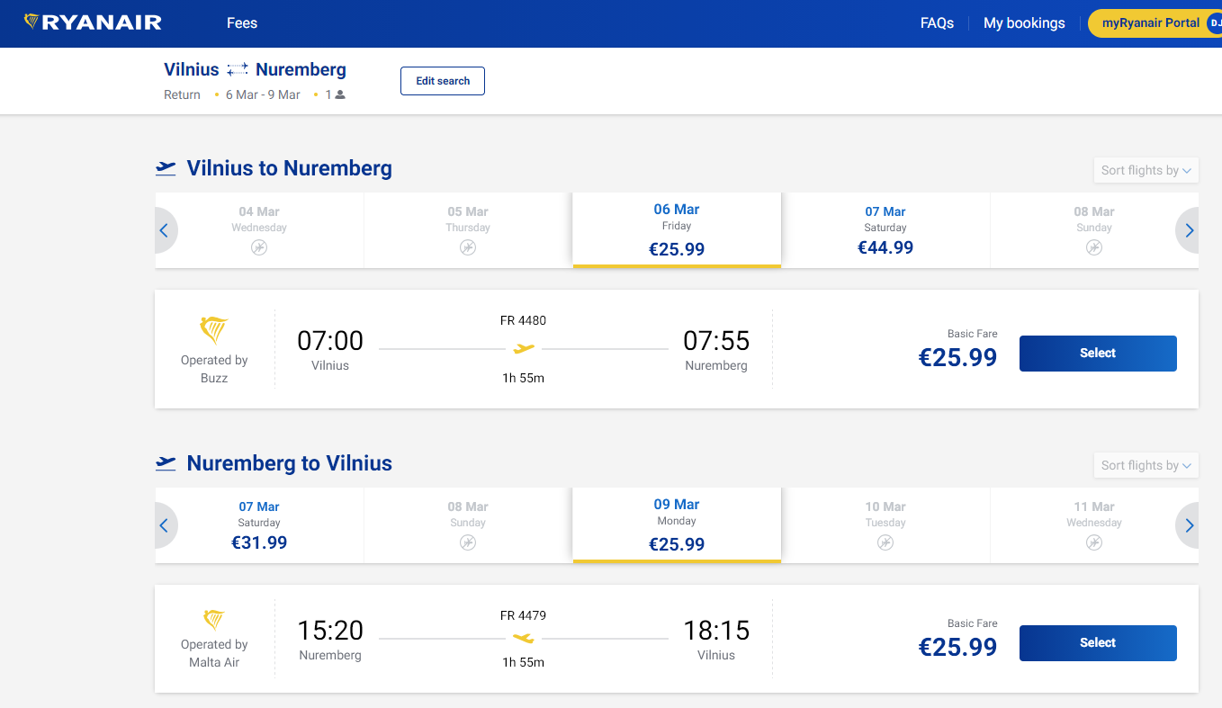Click the Buzz operator harp icon
1222x708 pixels.
pos(214,330)
